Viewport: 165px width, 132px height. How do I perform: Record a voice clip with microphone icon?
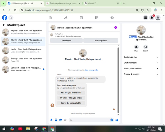(51, 120)
